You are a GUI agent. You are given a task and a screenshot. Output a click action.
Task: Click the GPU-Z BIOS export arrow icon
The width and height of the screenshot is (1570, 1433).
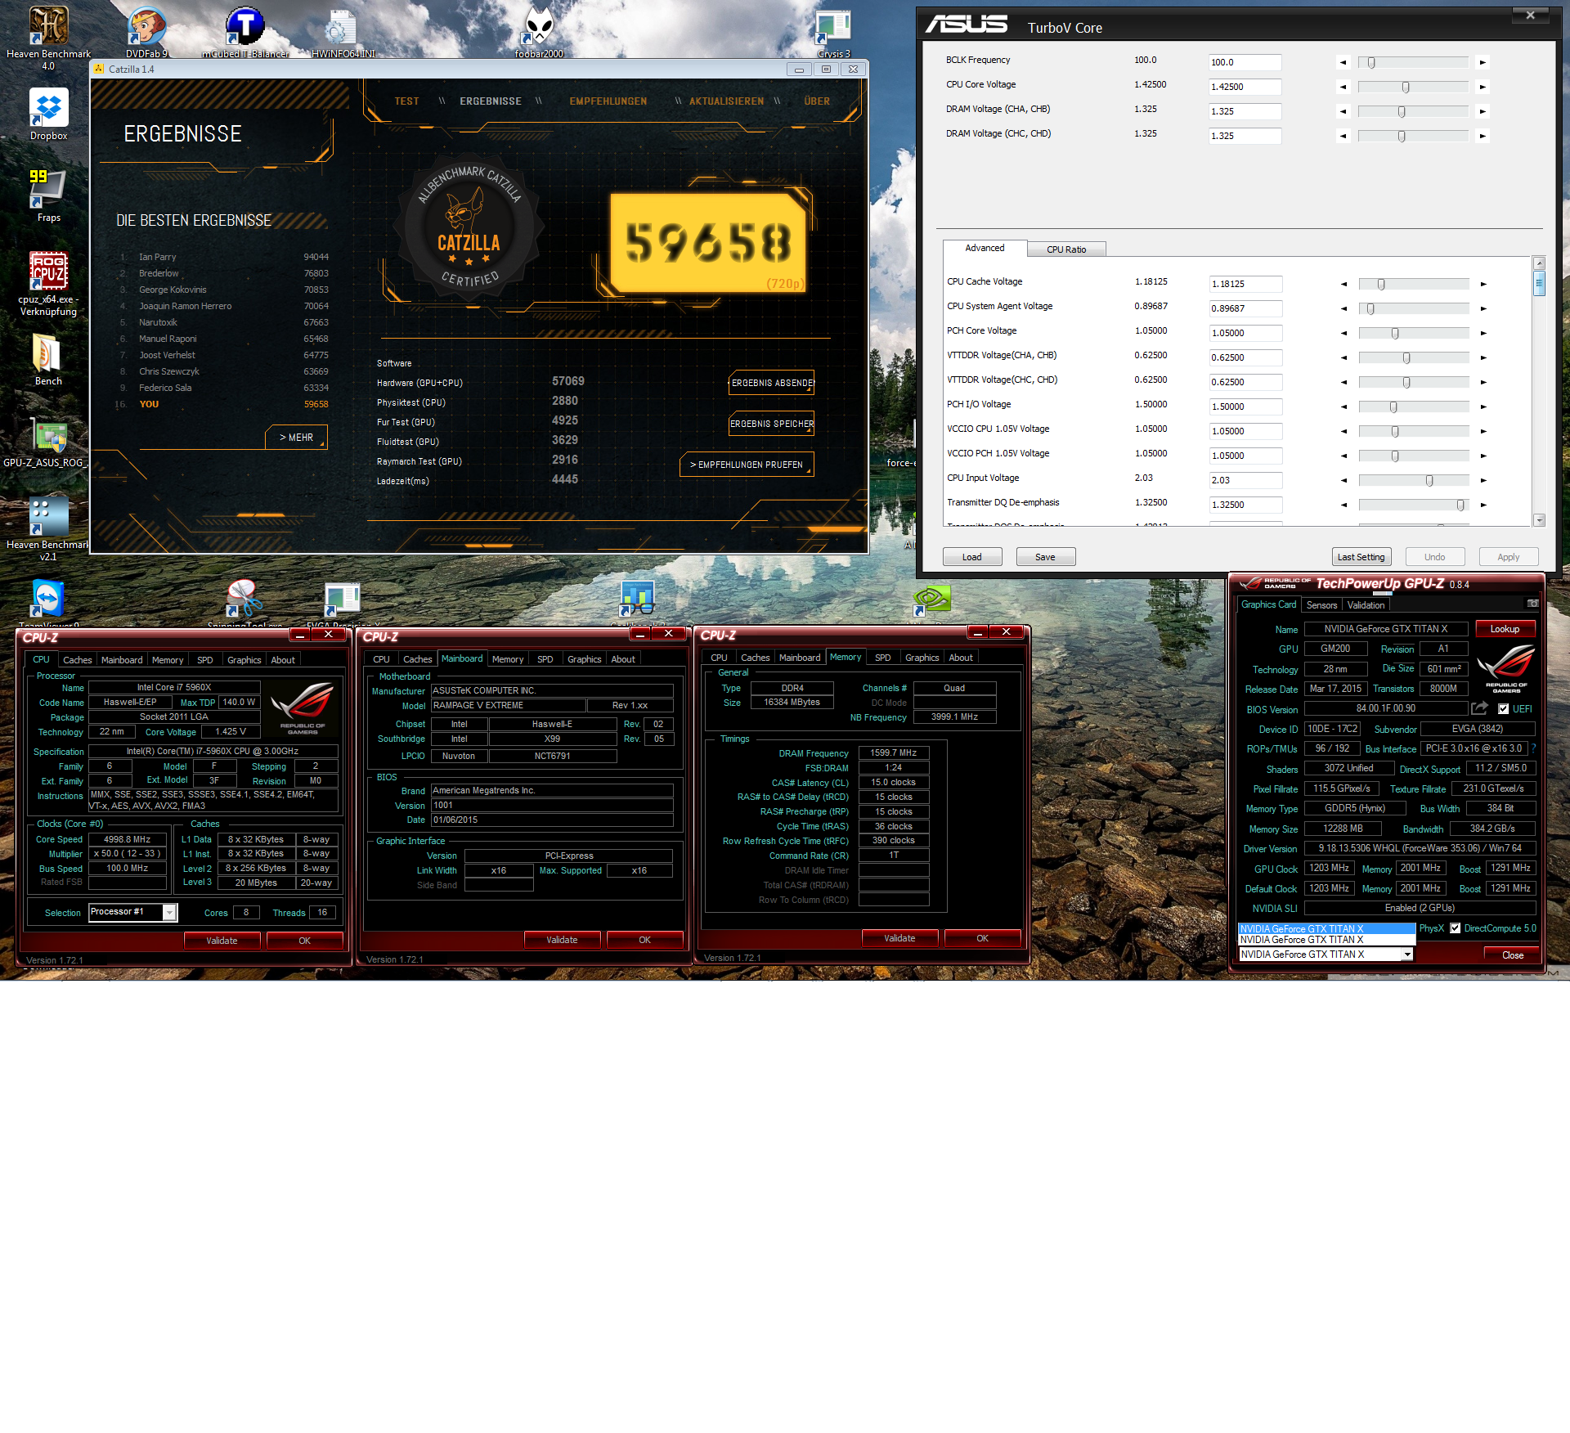pyautogui.click(x=1479, y=708)
